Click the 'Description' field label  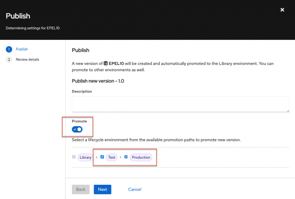click(x=82, y=91)
